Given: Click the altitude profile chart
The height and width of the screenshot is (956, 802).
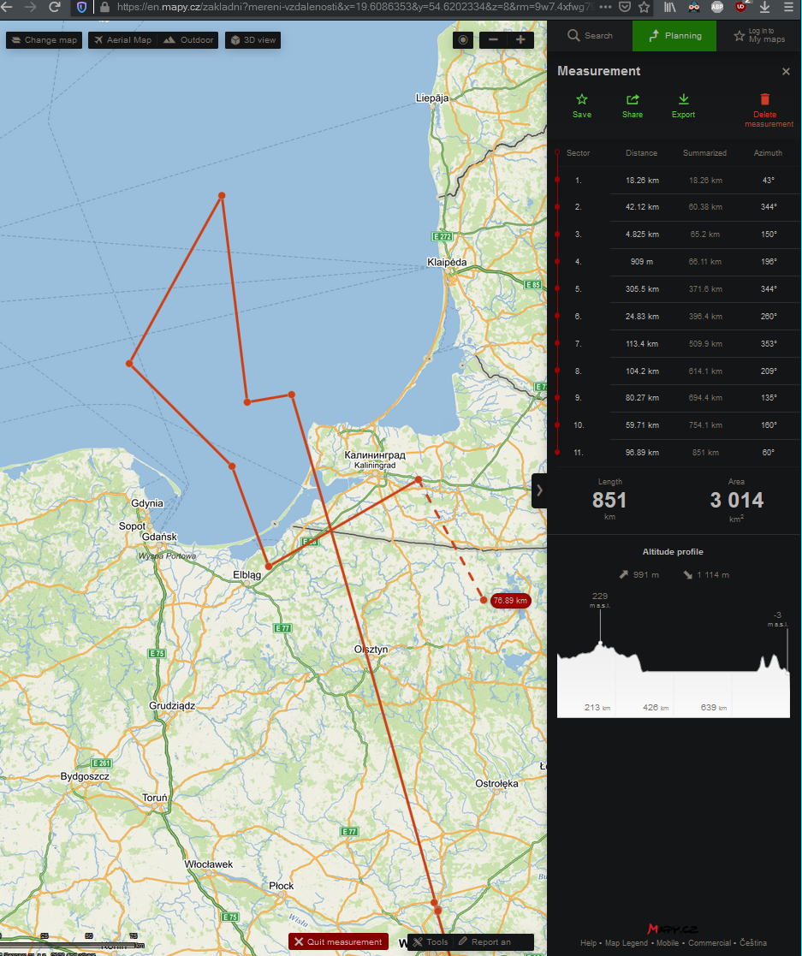Looking at the screenshot, I should [673, 668].
